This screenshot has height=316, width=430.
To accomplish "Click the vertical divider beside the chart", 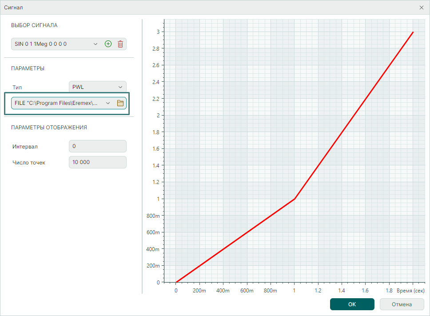I will tap(142, 156).
